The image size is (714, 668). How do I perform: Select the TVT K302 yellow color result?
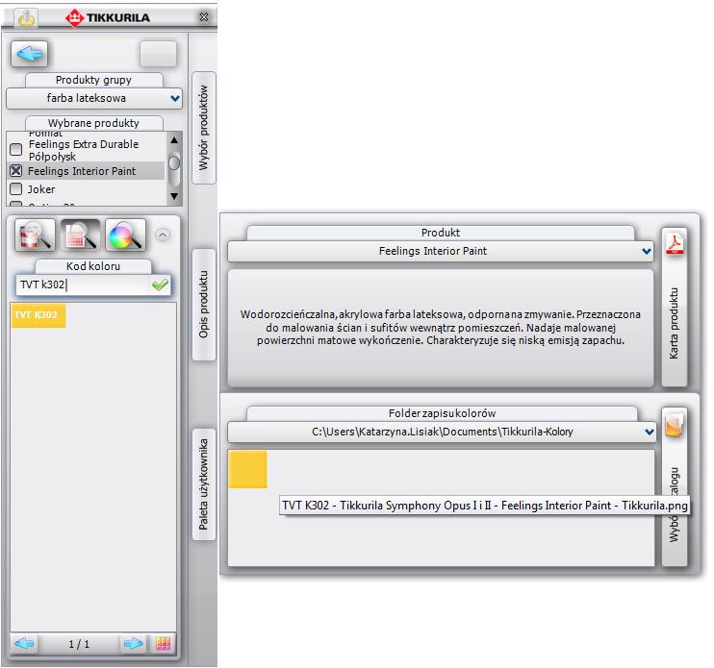tap(38, 315)
